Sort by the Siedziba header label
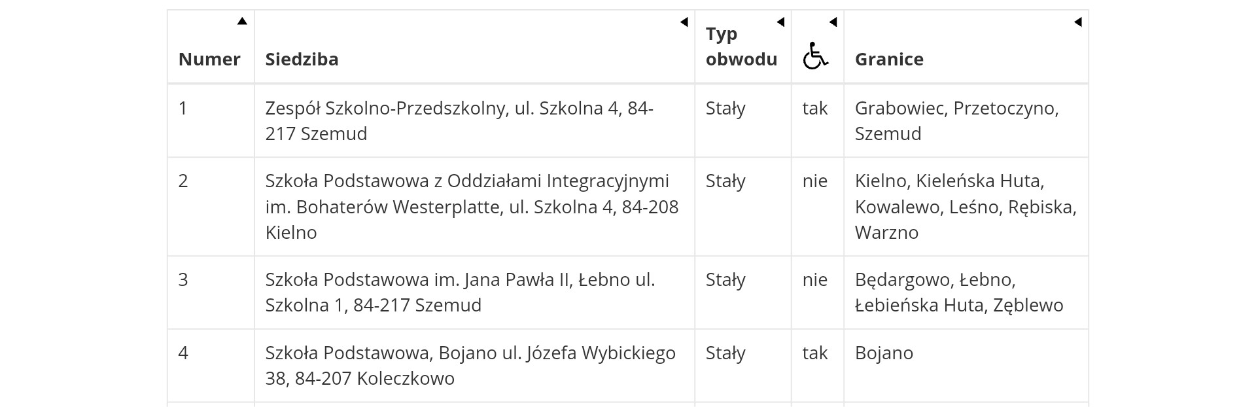The height and width of the screenshot is (407, 1256). click(302, 60)
